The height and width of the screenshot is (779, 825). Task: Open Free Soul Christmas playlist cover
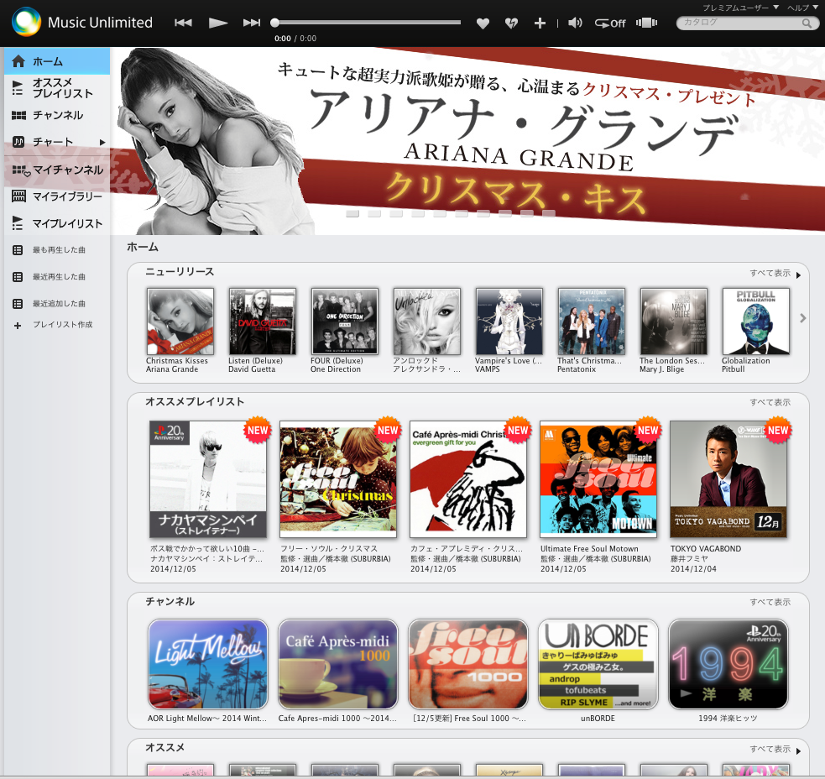click(337, 479)
